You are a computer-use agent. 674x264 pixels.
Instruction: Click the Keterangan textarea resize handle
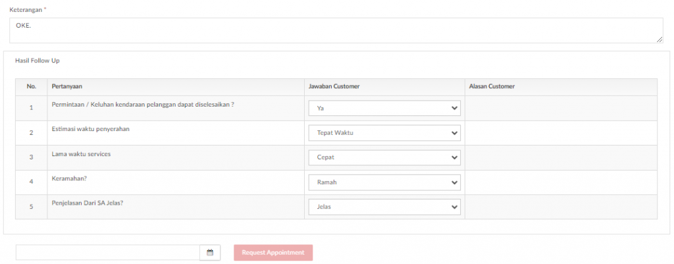(x=660, y=40)
